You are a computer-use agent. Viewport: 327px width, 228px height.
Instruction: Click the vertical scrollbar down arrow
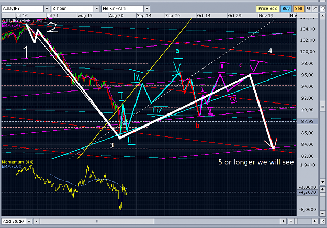tap(323, 182)
